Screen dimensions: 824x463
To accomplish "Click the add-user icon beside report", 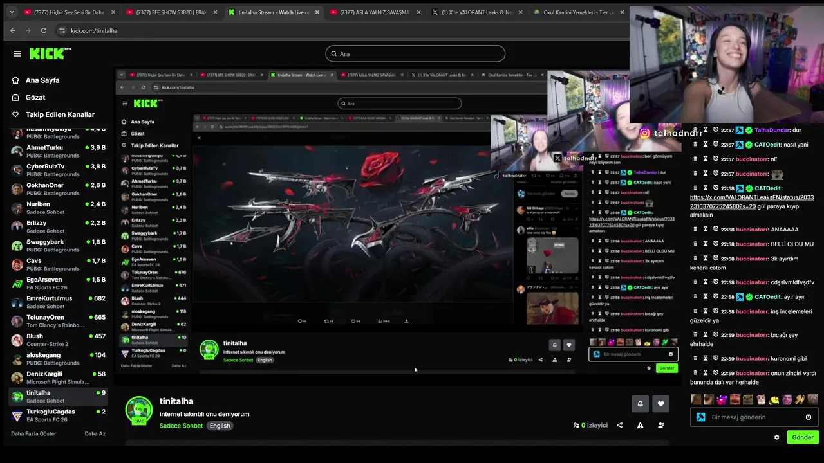I will pyautogui.click(x=660, y=425).
